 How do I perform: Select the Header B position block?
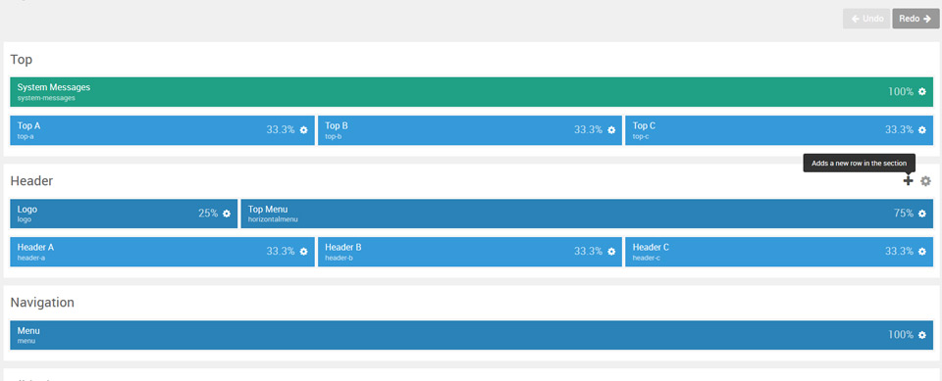point(470,252)
